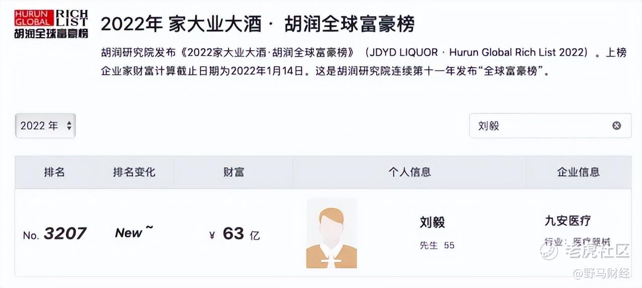642x288 pixels.
Task: Click the rank No. 3207 entry
Action: (55, 234)
